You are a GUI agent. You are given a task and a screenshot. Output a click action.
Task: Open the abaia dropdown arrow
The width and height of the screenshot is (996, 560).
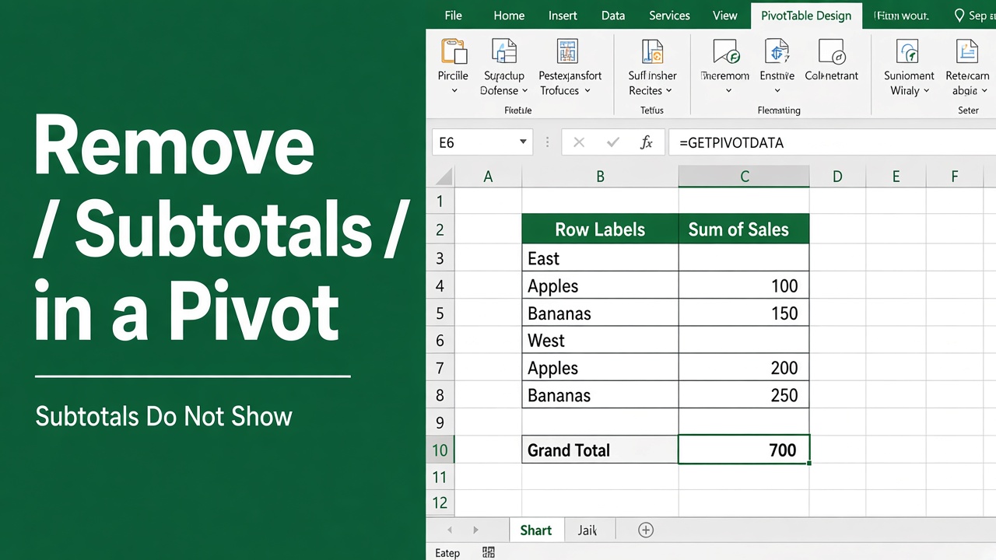984,91
